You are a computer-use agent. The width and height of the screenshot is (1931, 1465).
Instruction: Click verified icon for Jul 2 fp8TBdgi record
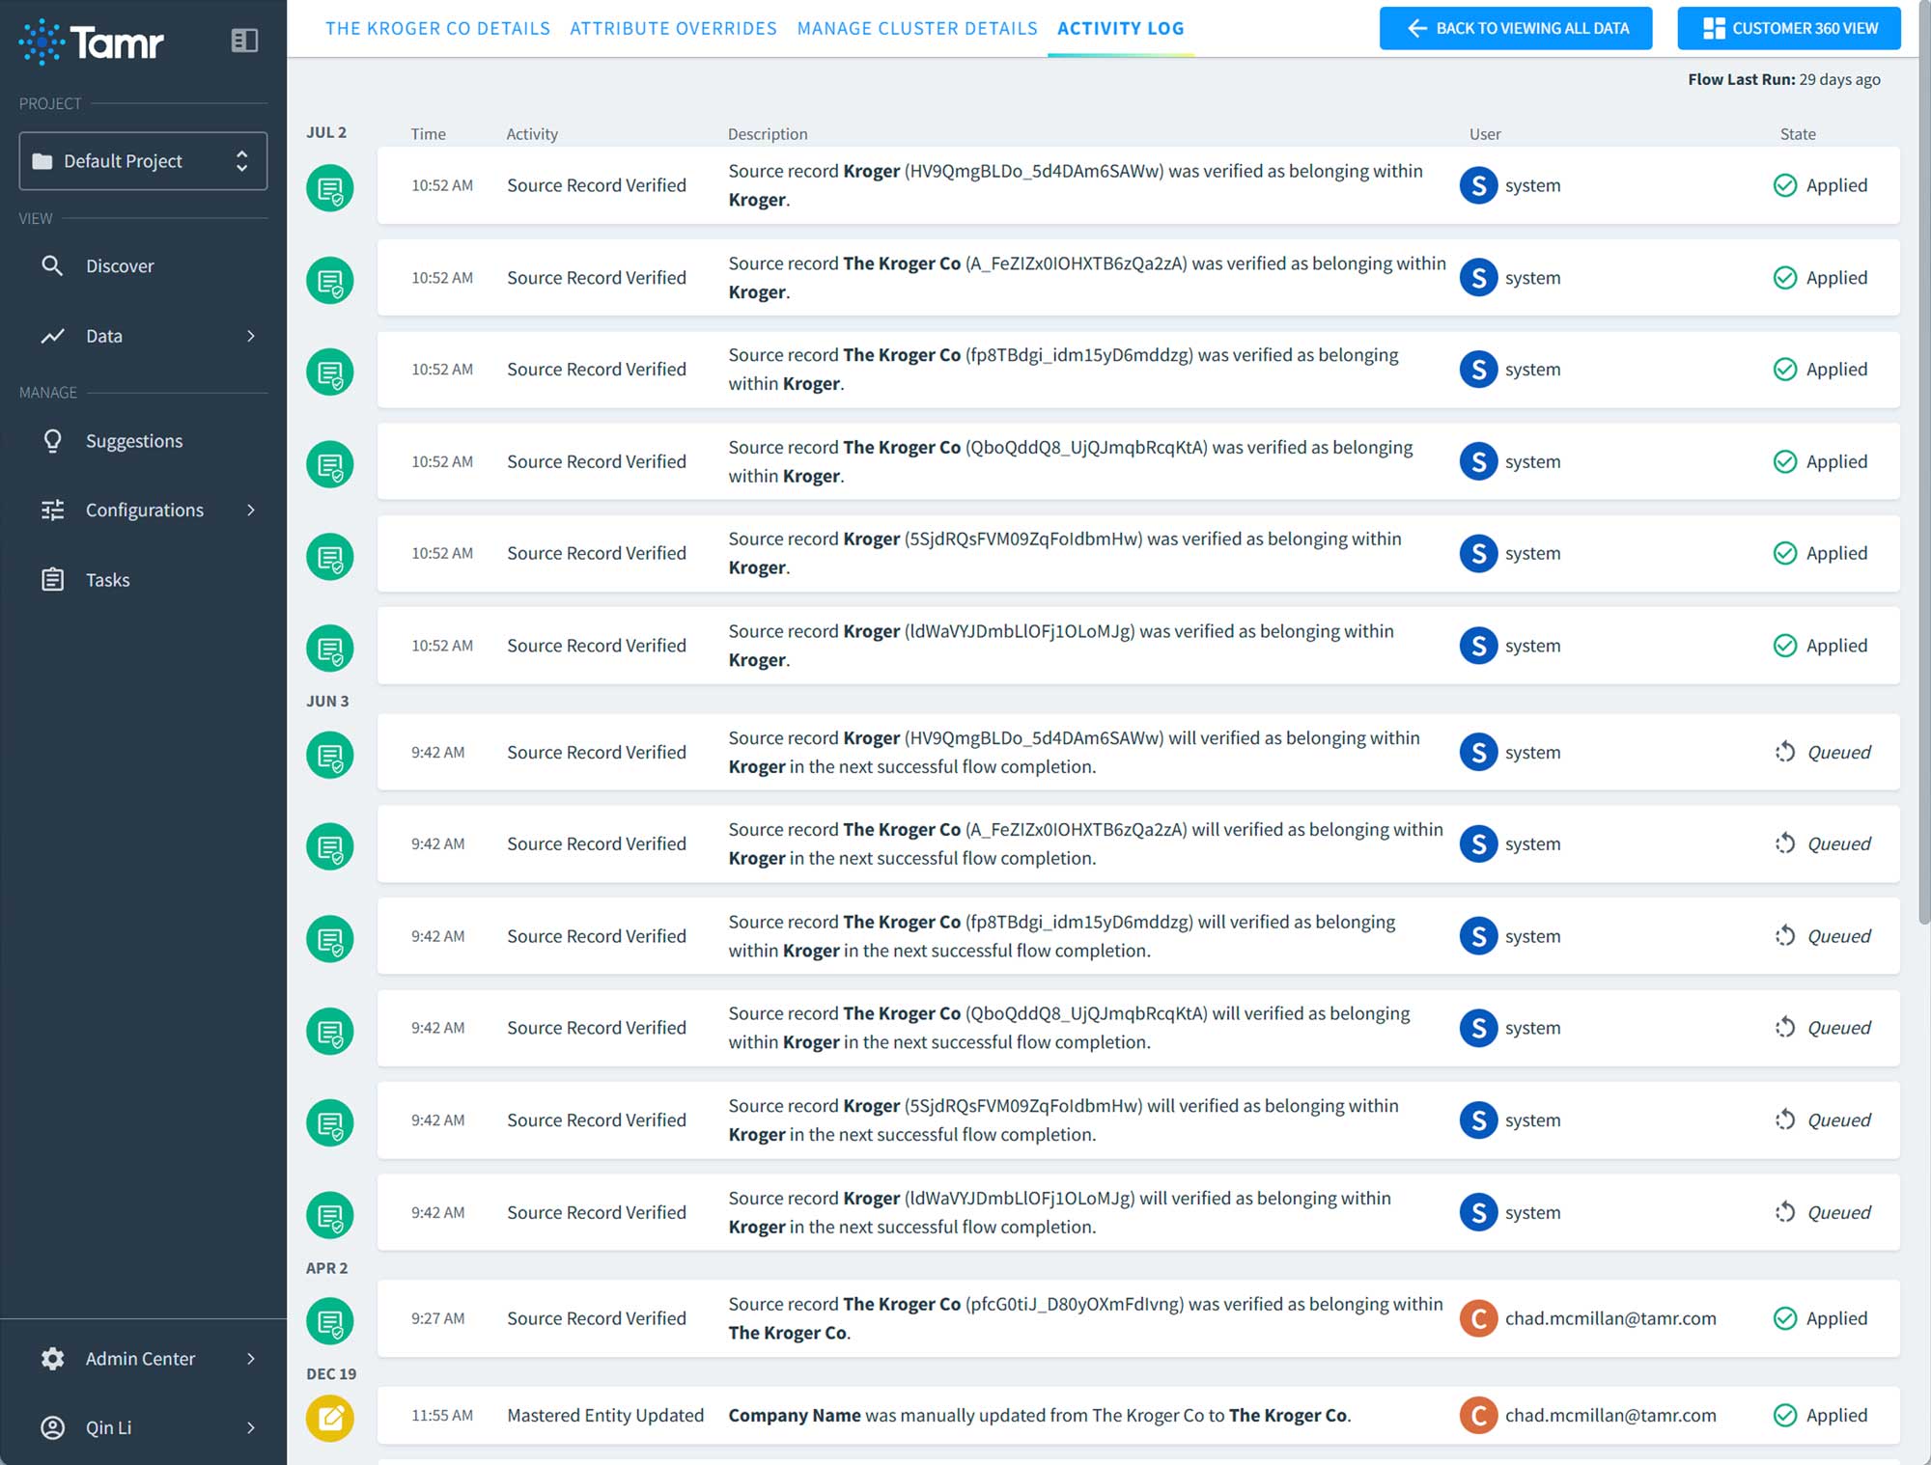point(330,373)
